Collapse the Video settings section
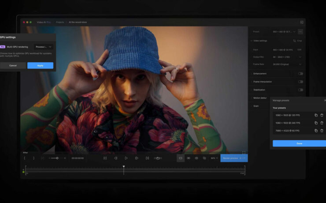The width and height of the screenshot is (326, 203). click(252, 41)
